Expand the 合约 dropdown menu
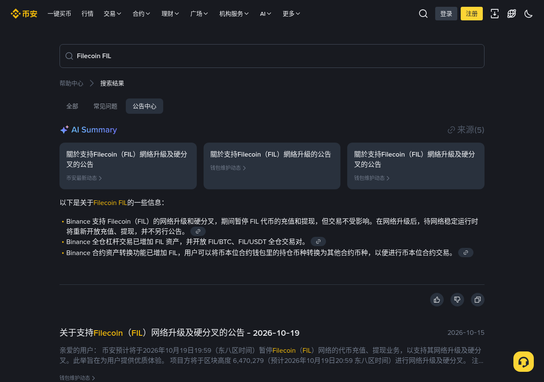 click(x=142, y=14)
